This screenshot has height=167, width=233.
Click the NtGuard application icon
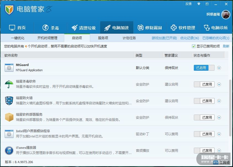pyautogui.click(x=9, y=68)
